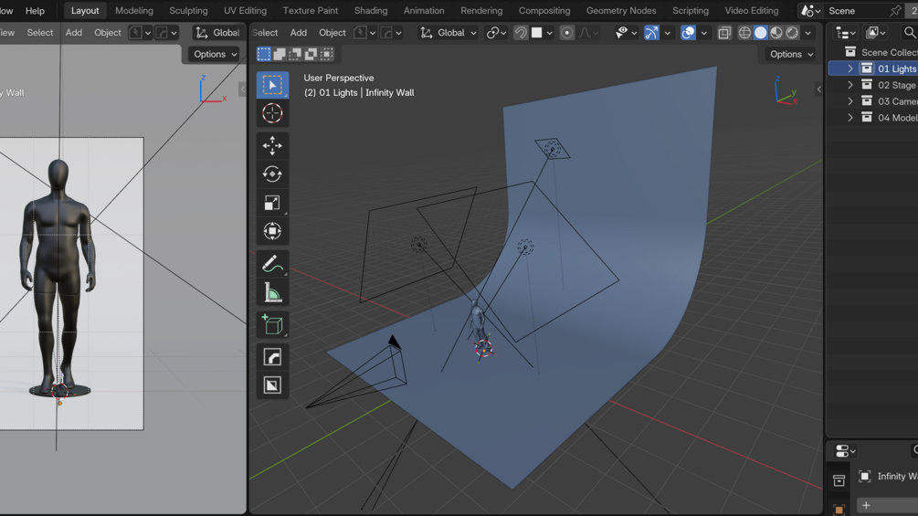Toggle snapping magnet in main viewport
Screen dimensions: 918x516
point(521,33)
